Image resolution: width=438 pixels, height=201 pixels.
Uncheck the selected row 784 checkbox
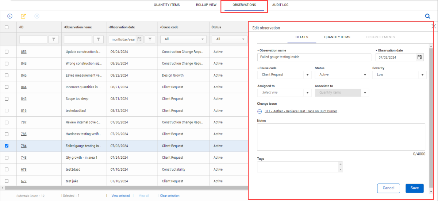tap(7, 146)
